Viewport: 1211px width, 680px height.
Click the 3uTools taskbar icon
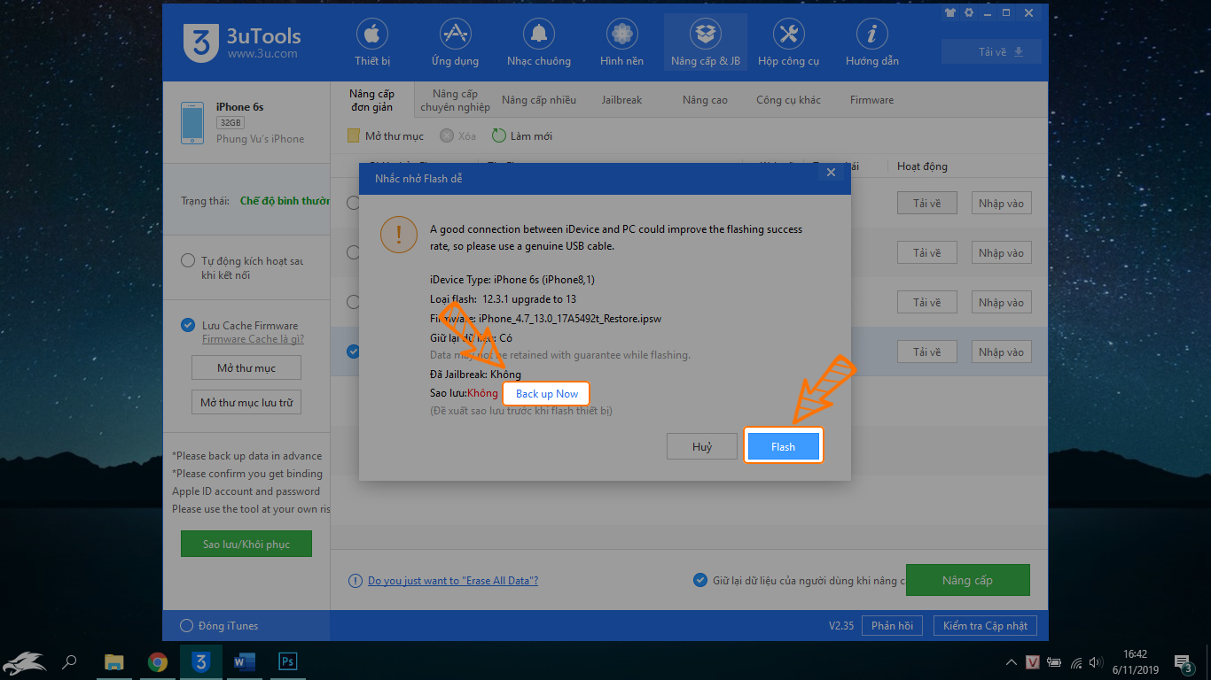(x=201, y=661)
